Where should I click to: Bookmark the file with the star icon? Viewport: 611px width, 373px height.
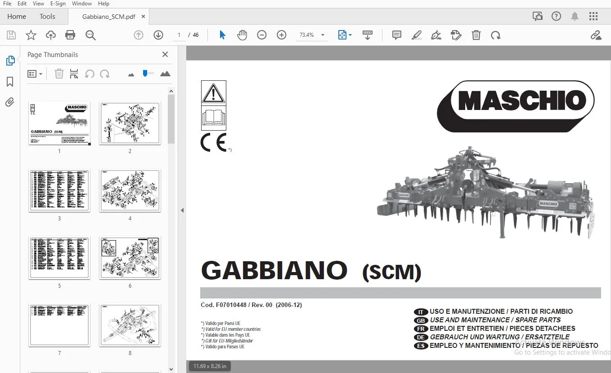pos(31,35)
